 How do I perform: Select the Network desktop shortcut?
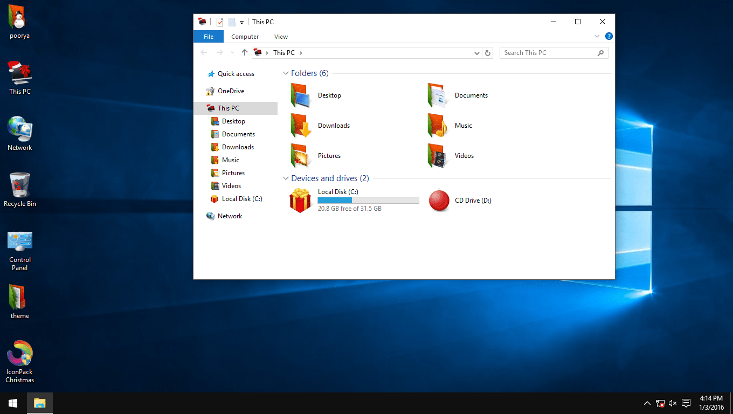(20, 134)
